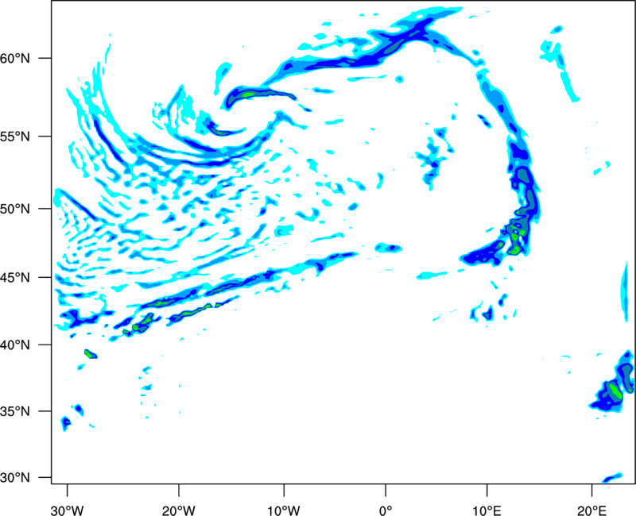Click the 55°N latitude label
This screenshot has width=636, height=516.
tap(15, 137)
